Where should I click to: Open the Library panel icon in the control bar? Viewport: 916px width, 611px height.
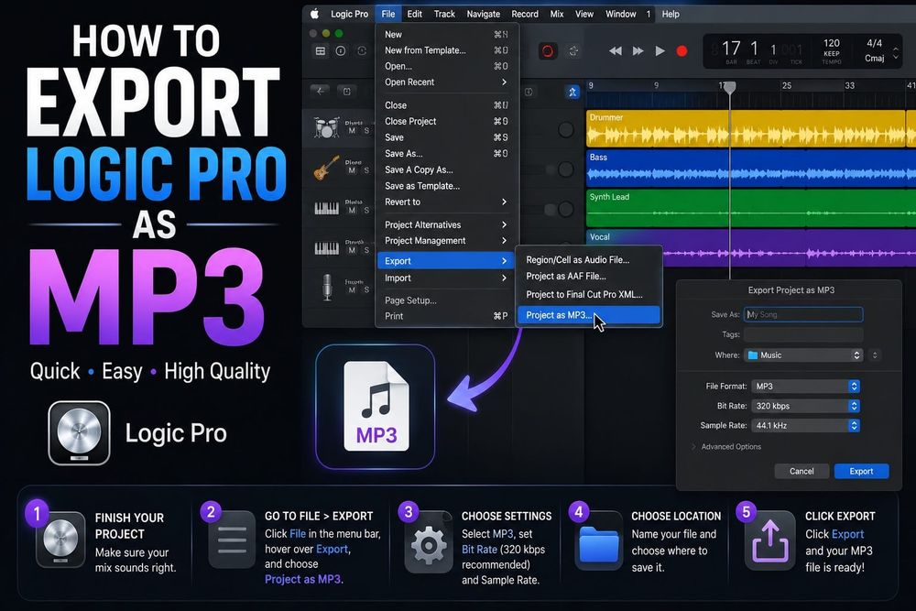point(321,51)
